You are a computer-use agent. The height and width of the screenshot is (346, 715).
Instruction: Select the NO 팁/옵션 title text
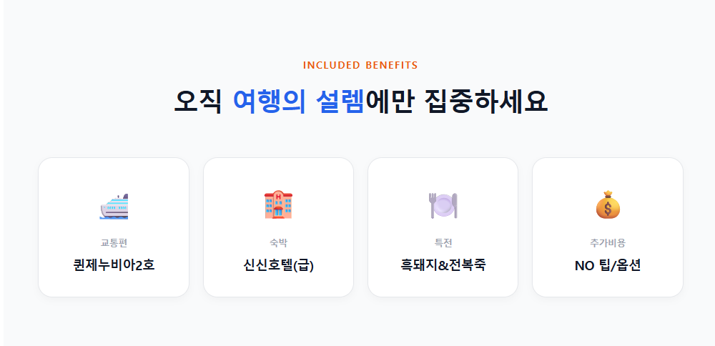608,265
